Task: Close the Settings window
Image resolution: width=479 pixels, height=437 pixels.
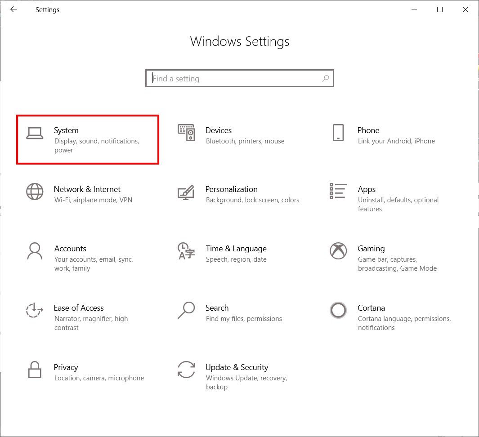Action: coord(465,9)
